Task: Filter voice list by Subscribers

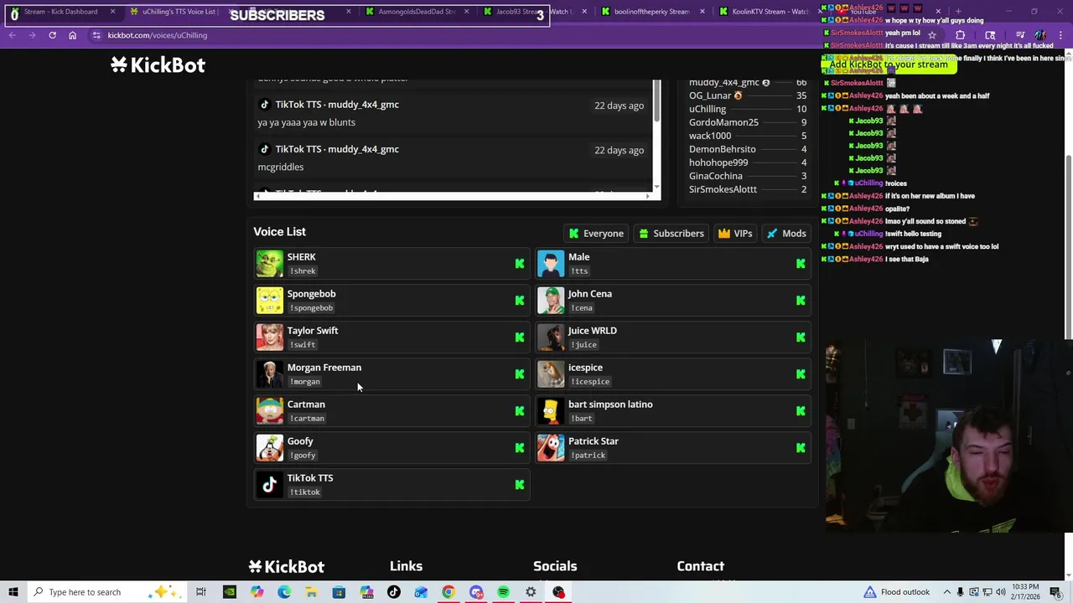Action: (x=671, y=234)
